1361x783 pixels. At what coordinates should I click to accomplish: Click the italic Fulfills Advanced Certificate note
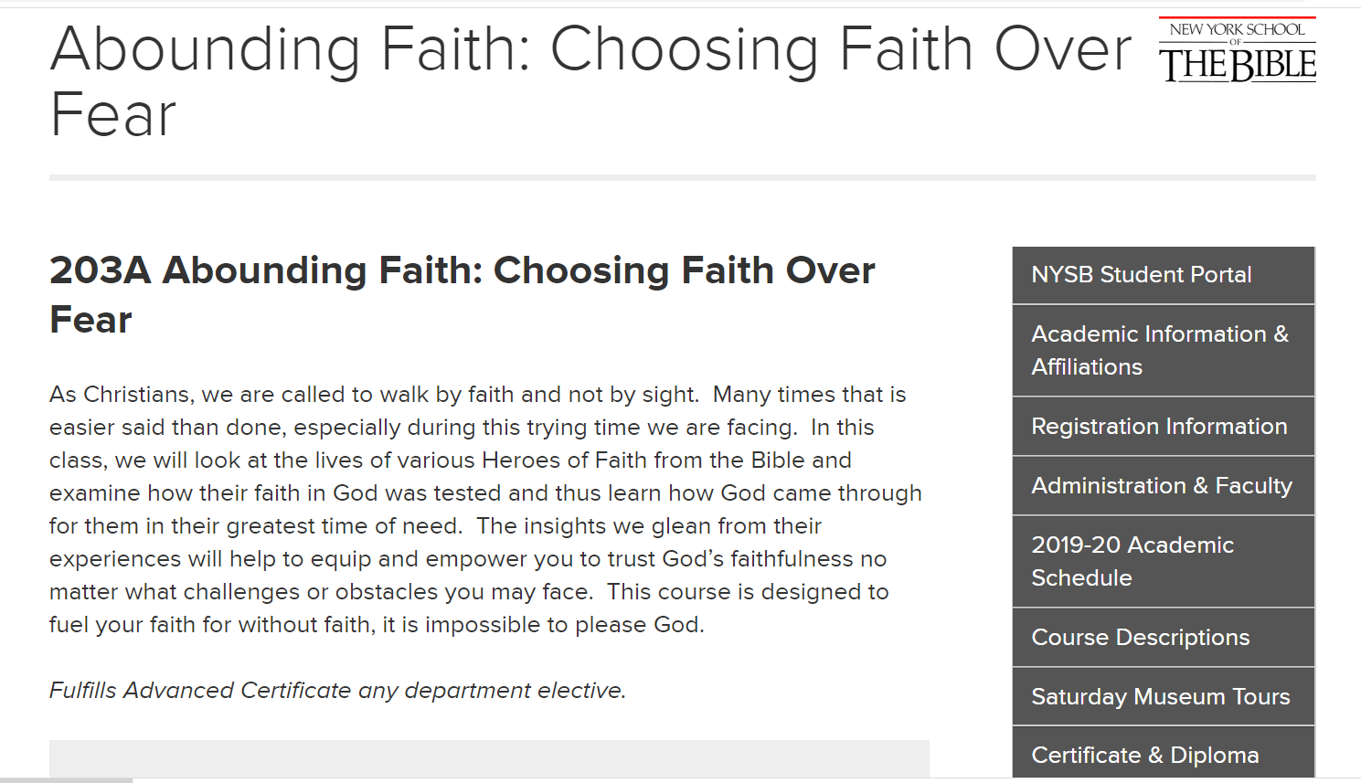click(x=338, y=691)
